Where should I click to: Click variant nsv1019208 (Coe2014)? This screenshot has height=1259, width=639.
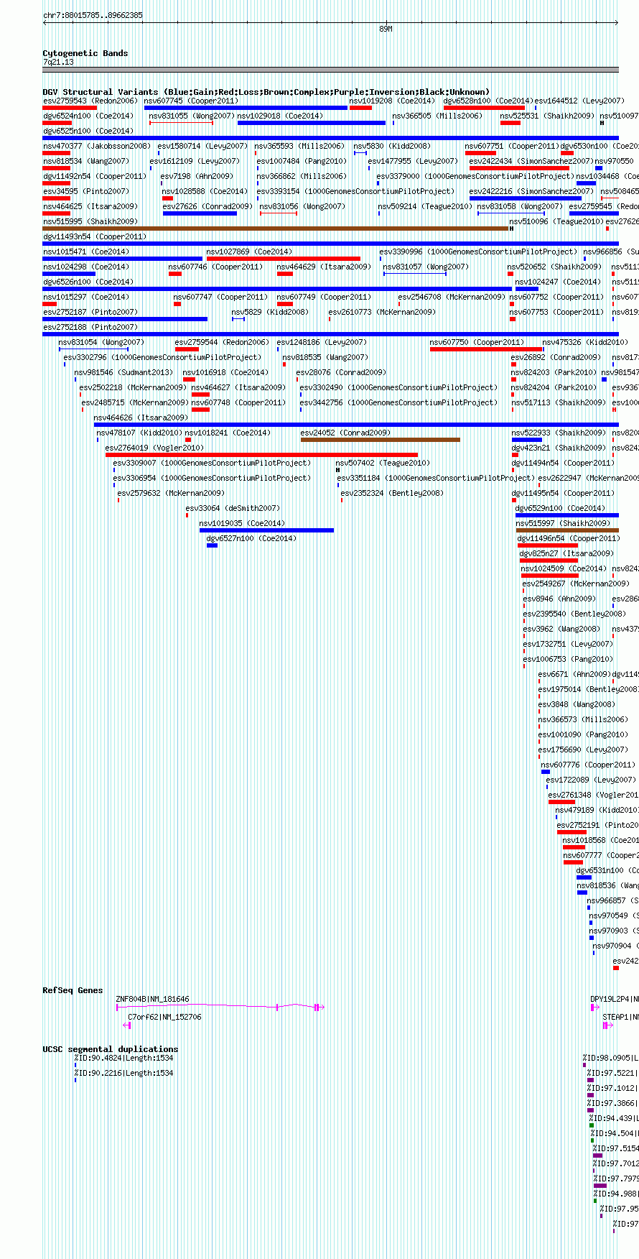(x=392, y=101)
